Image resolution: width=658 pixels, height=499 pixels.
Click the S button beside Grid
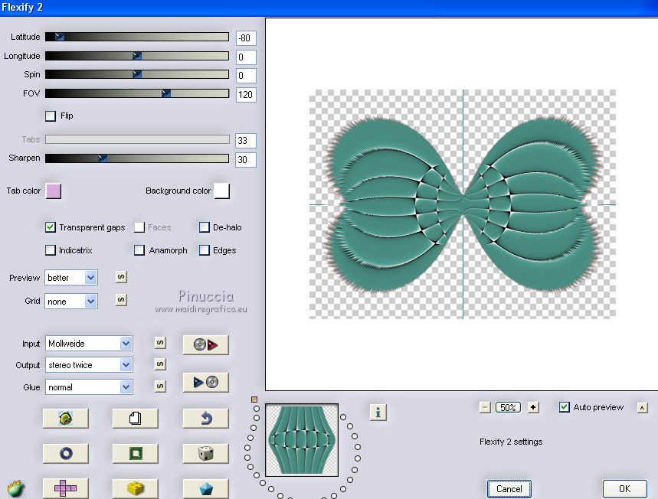coord(121,300)
